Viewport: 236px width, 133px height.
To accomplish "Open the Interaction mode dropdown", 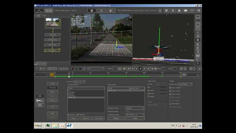I will point(135,108).
